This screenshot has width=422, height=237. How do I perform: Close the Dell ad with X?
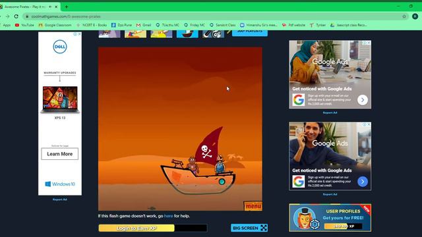pos(79,34)
